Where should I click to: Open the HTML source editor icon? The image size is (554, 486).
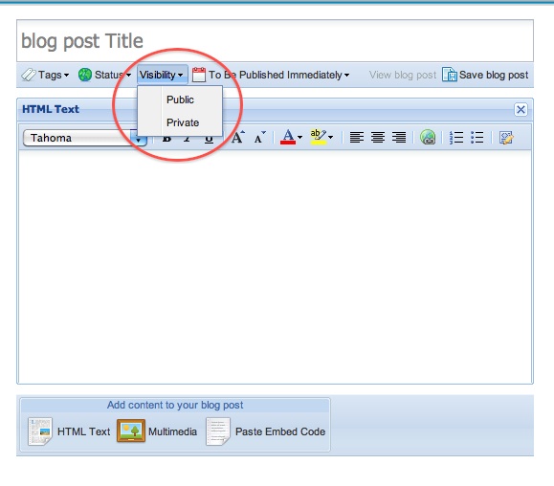click(506, 138)
